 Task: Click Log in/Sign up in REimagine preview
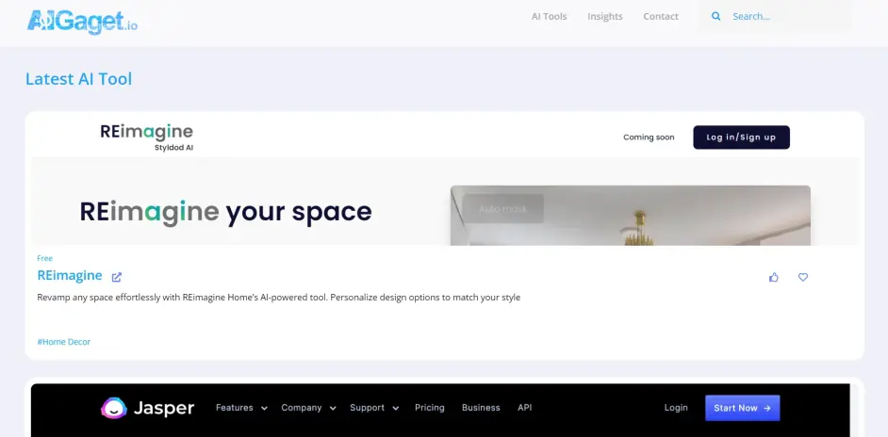741,137
